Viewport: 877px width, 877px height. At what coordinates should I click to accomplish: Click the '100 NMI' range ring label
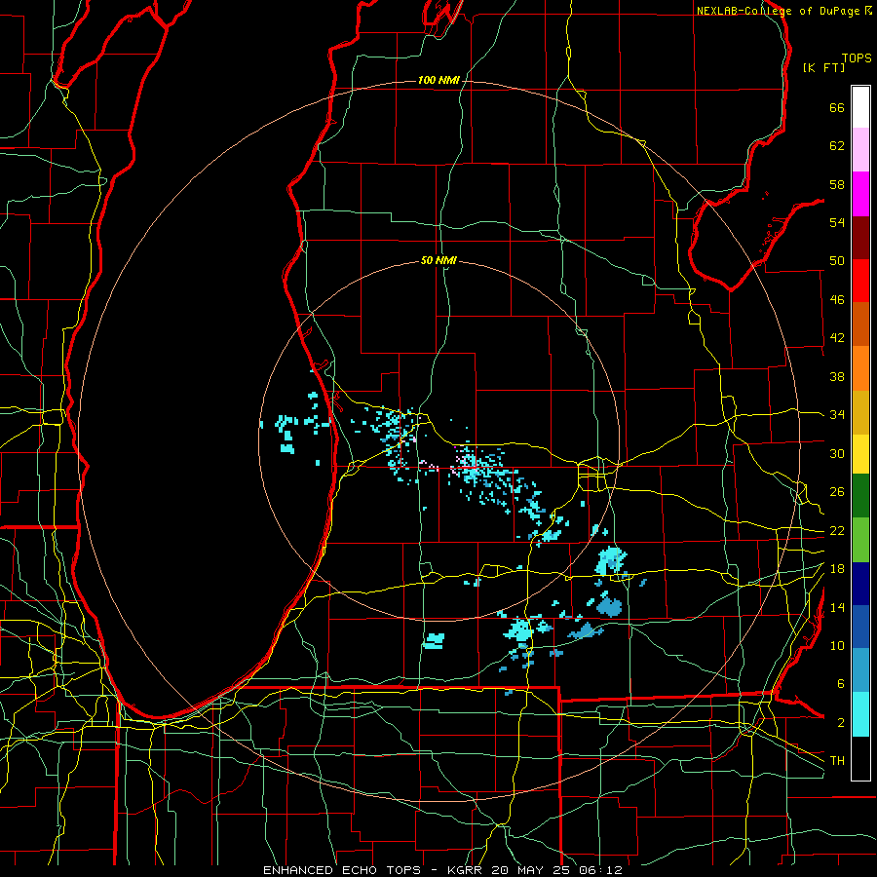point(438,81)
